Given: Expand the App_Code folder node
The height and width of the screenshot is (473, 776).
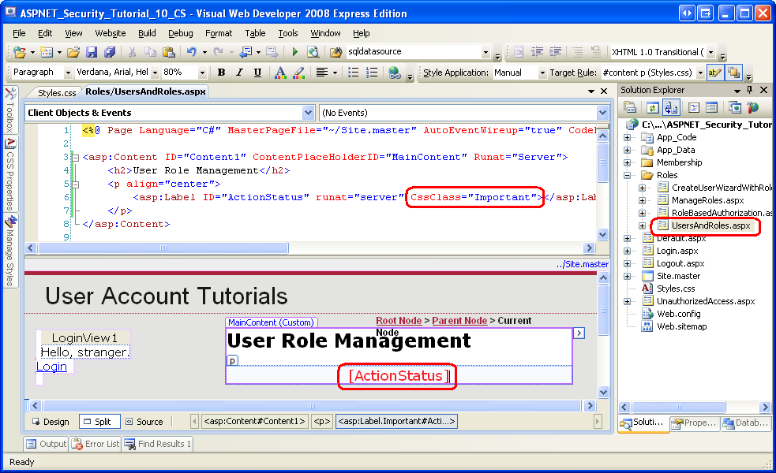Looking at the screenshot, I should pyautogui.click(x=627, y=137).
